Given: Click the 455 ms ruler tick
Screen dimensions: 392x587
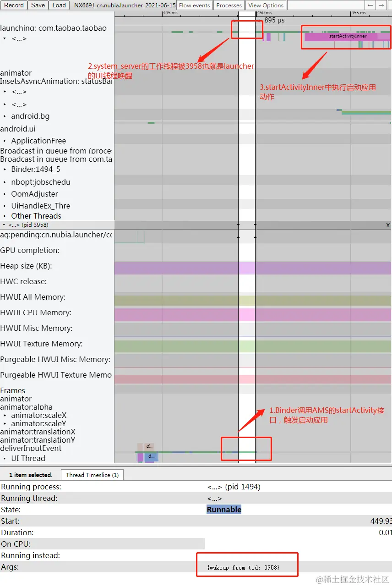Looking at the screenshot, I should pyautogui.click(x=358, y=13).
